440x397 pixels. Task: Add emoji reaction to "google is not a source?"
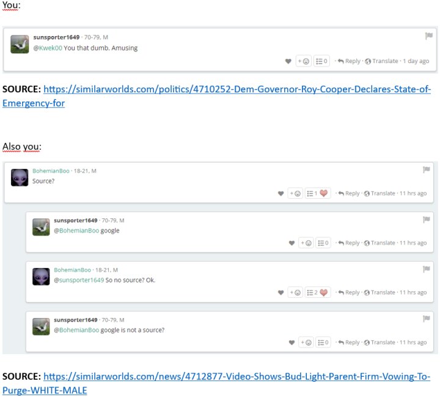(306, 343)
